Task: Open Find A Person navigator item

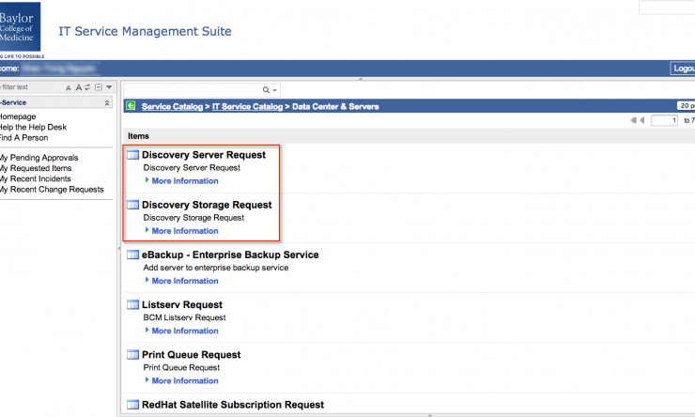Action: coord(23,138)
